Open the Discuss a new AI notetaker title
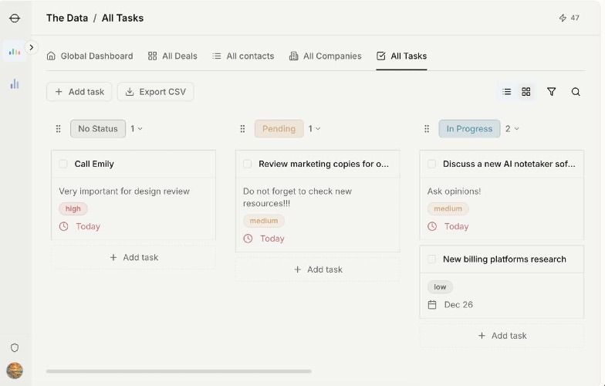Screen dimensions: 605x386 [x=509, y=164]
